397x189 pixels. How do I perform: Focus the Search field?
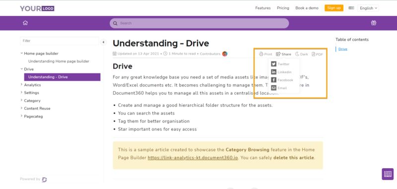199,23
